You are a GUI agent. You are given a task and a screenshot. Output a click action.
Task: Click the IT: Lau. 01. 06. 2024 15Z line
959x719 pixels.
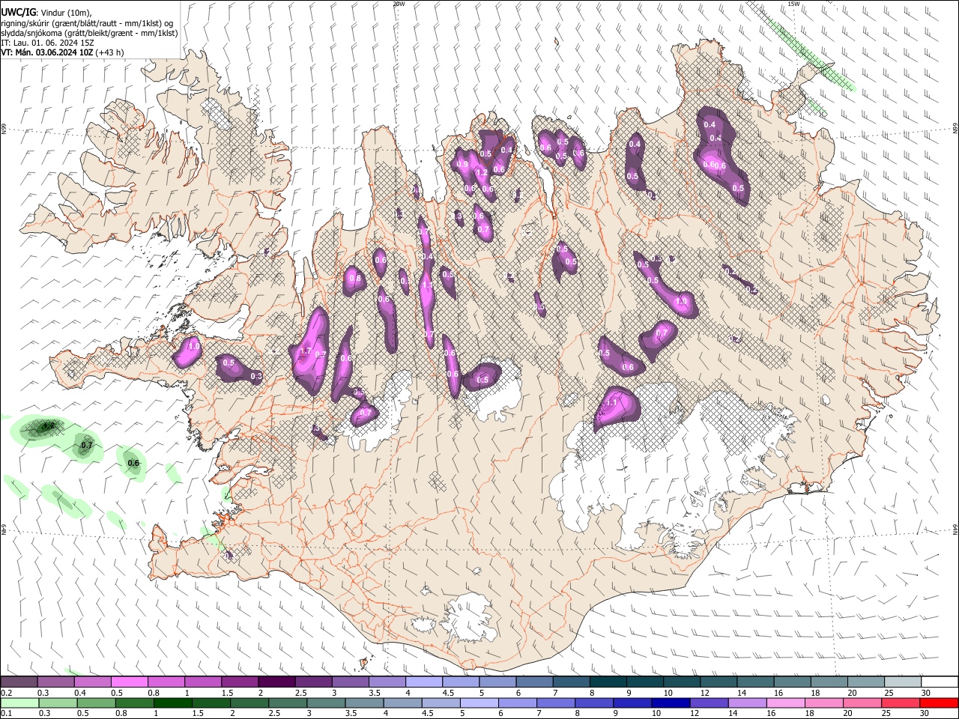(46, 43)
